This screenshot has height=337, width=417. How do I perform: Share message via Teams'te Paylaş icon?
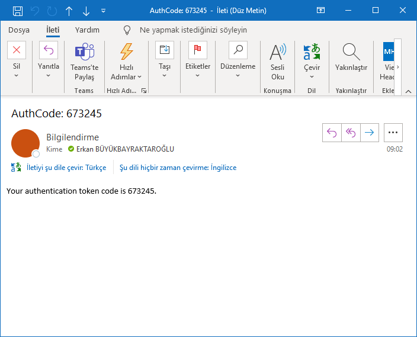click(x=84, y=52)
